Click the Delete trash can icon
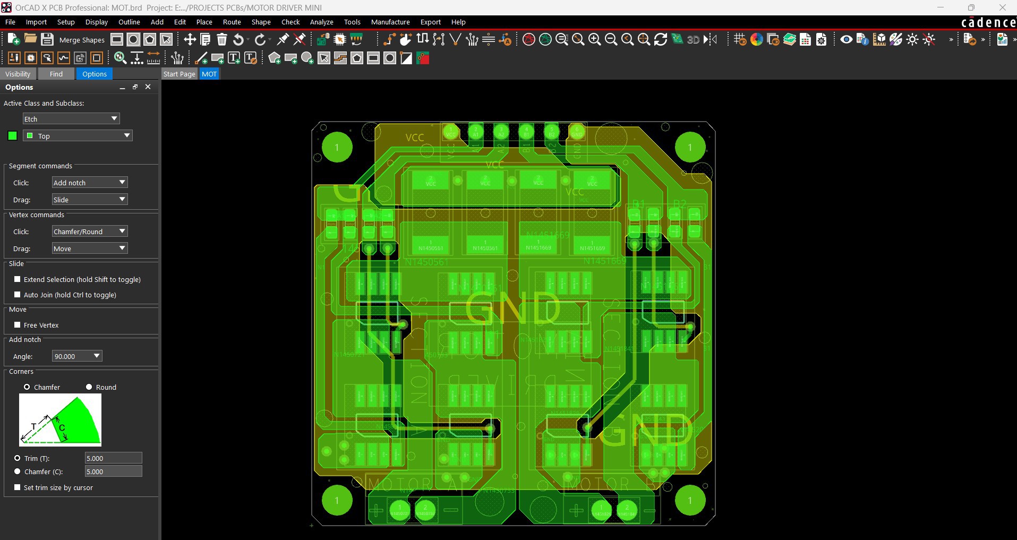The width and height of the screenshot is (1017, 540). [x=222, y=39]
